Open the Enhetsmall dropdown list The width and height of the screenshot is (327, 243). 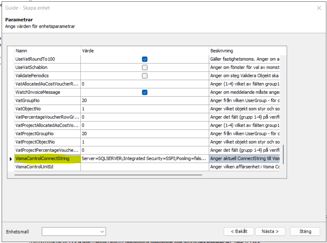102,231
